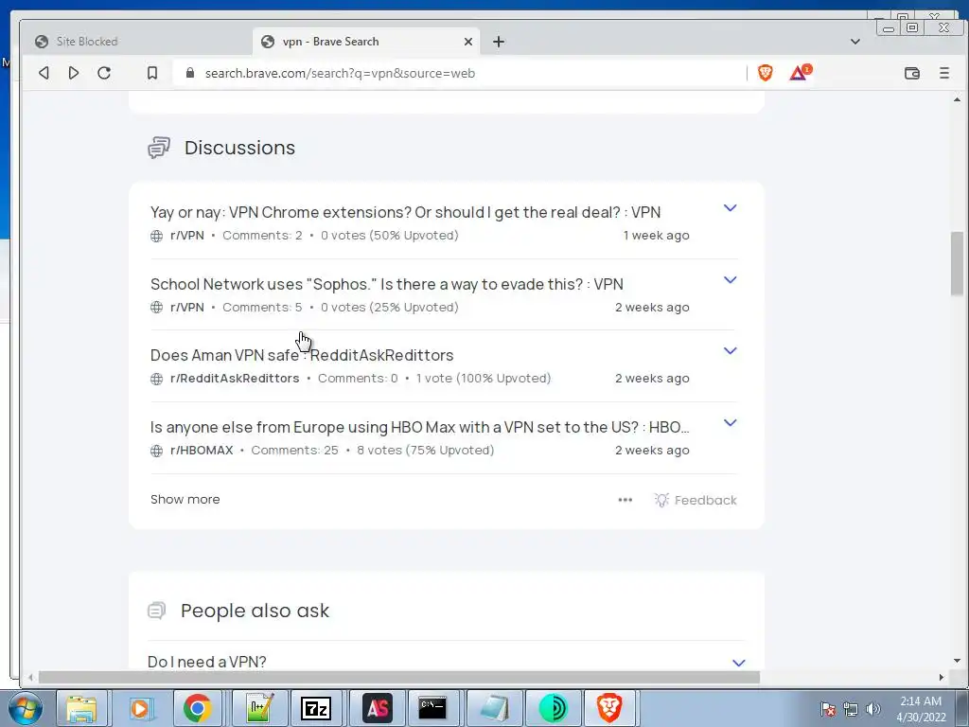
Task: Click the network tray icon
Action: pyautogui.click(x=851, y=709)
